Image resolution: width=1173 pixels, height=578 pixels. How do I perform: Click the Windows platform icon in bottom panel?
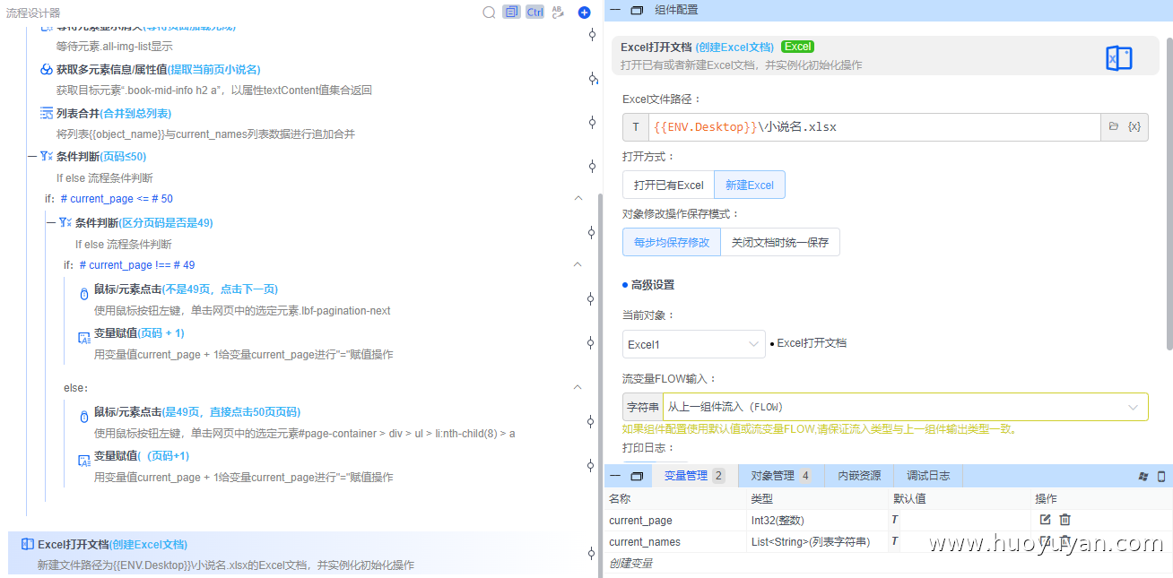click(1143, 477)
